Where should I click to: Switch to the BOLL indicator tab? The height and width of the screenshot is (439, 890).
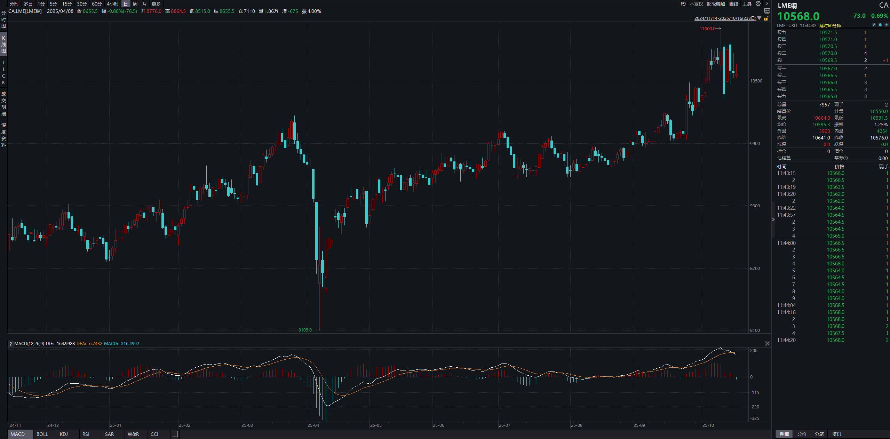tap(42, 434)
